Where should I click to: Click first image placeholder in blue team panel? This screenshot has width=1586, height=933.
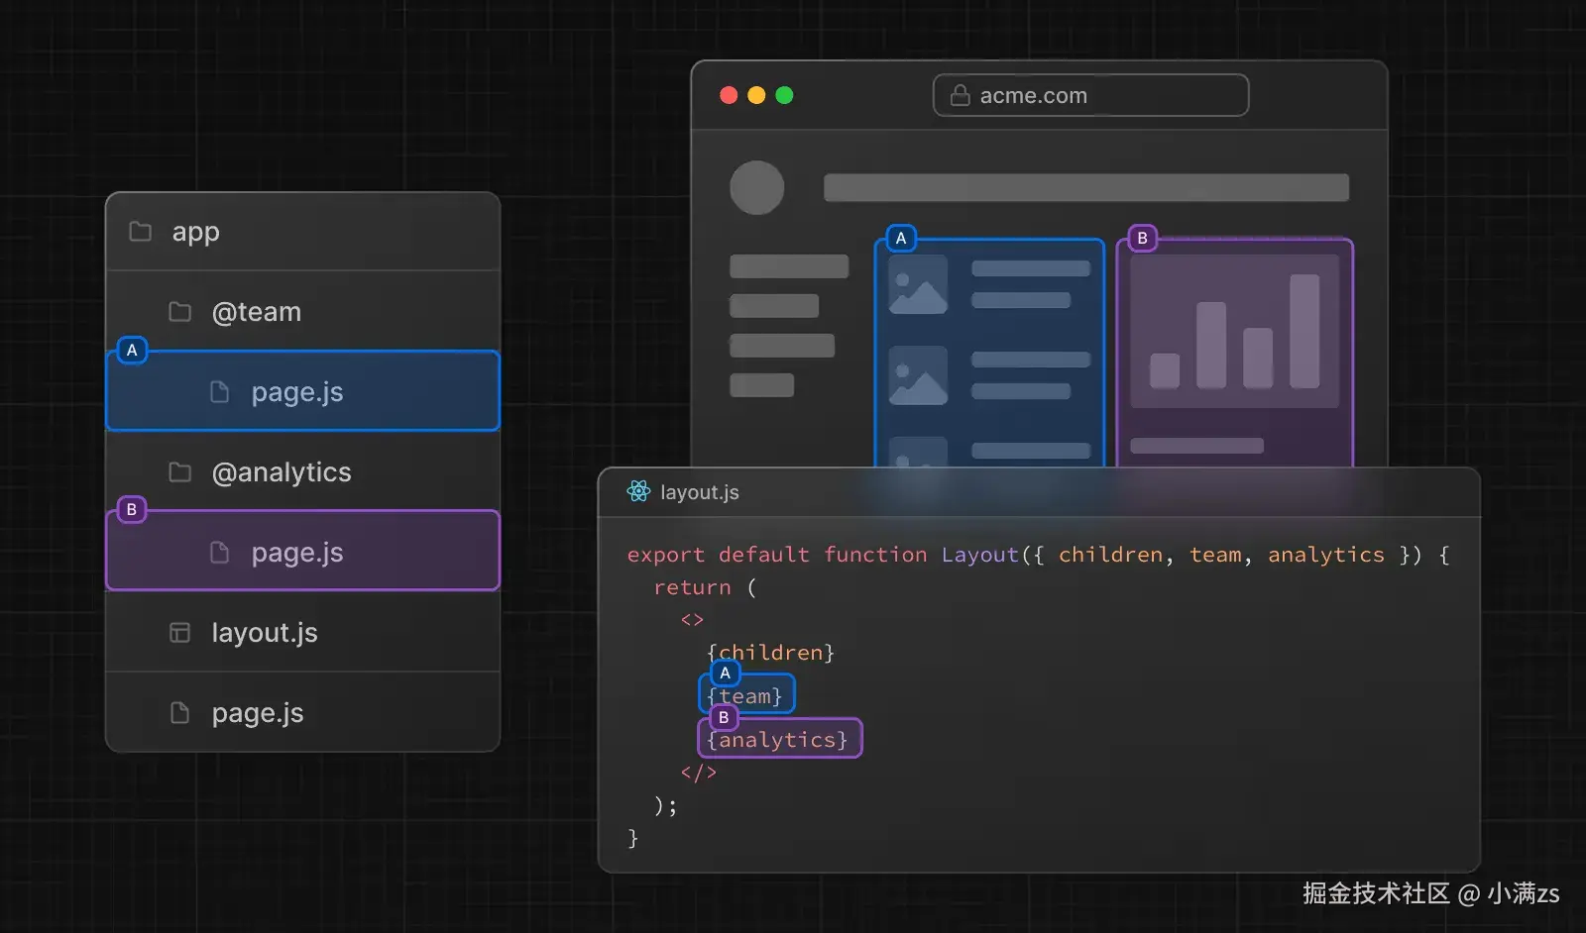[x=918, y=284]
